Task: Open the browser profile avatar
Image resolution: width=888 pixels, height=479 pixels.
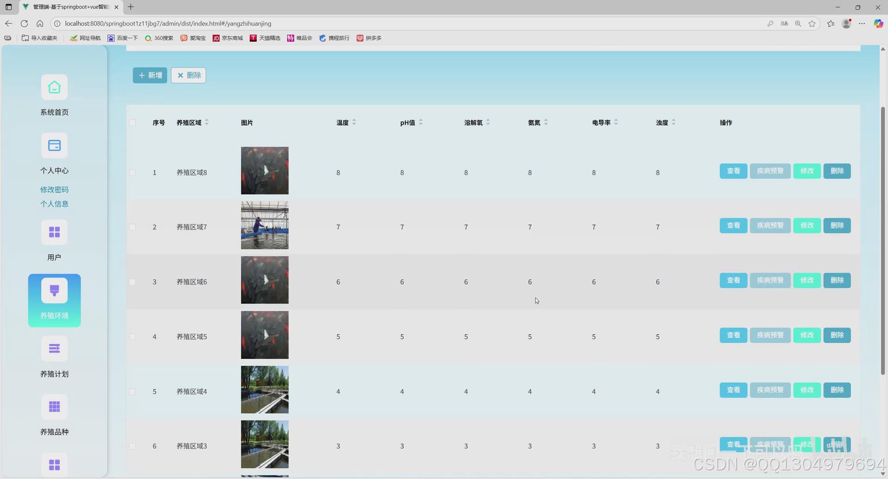Action: pyautogui.click(x=847, y=24)
